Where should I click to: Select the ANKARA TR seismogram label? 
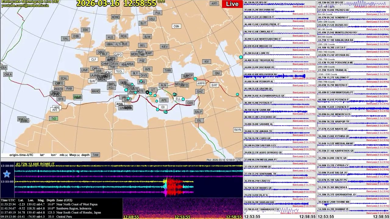pyautogui.click(x=258, y=131)
